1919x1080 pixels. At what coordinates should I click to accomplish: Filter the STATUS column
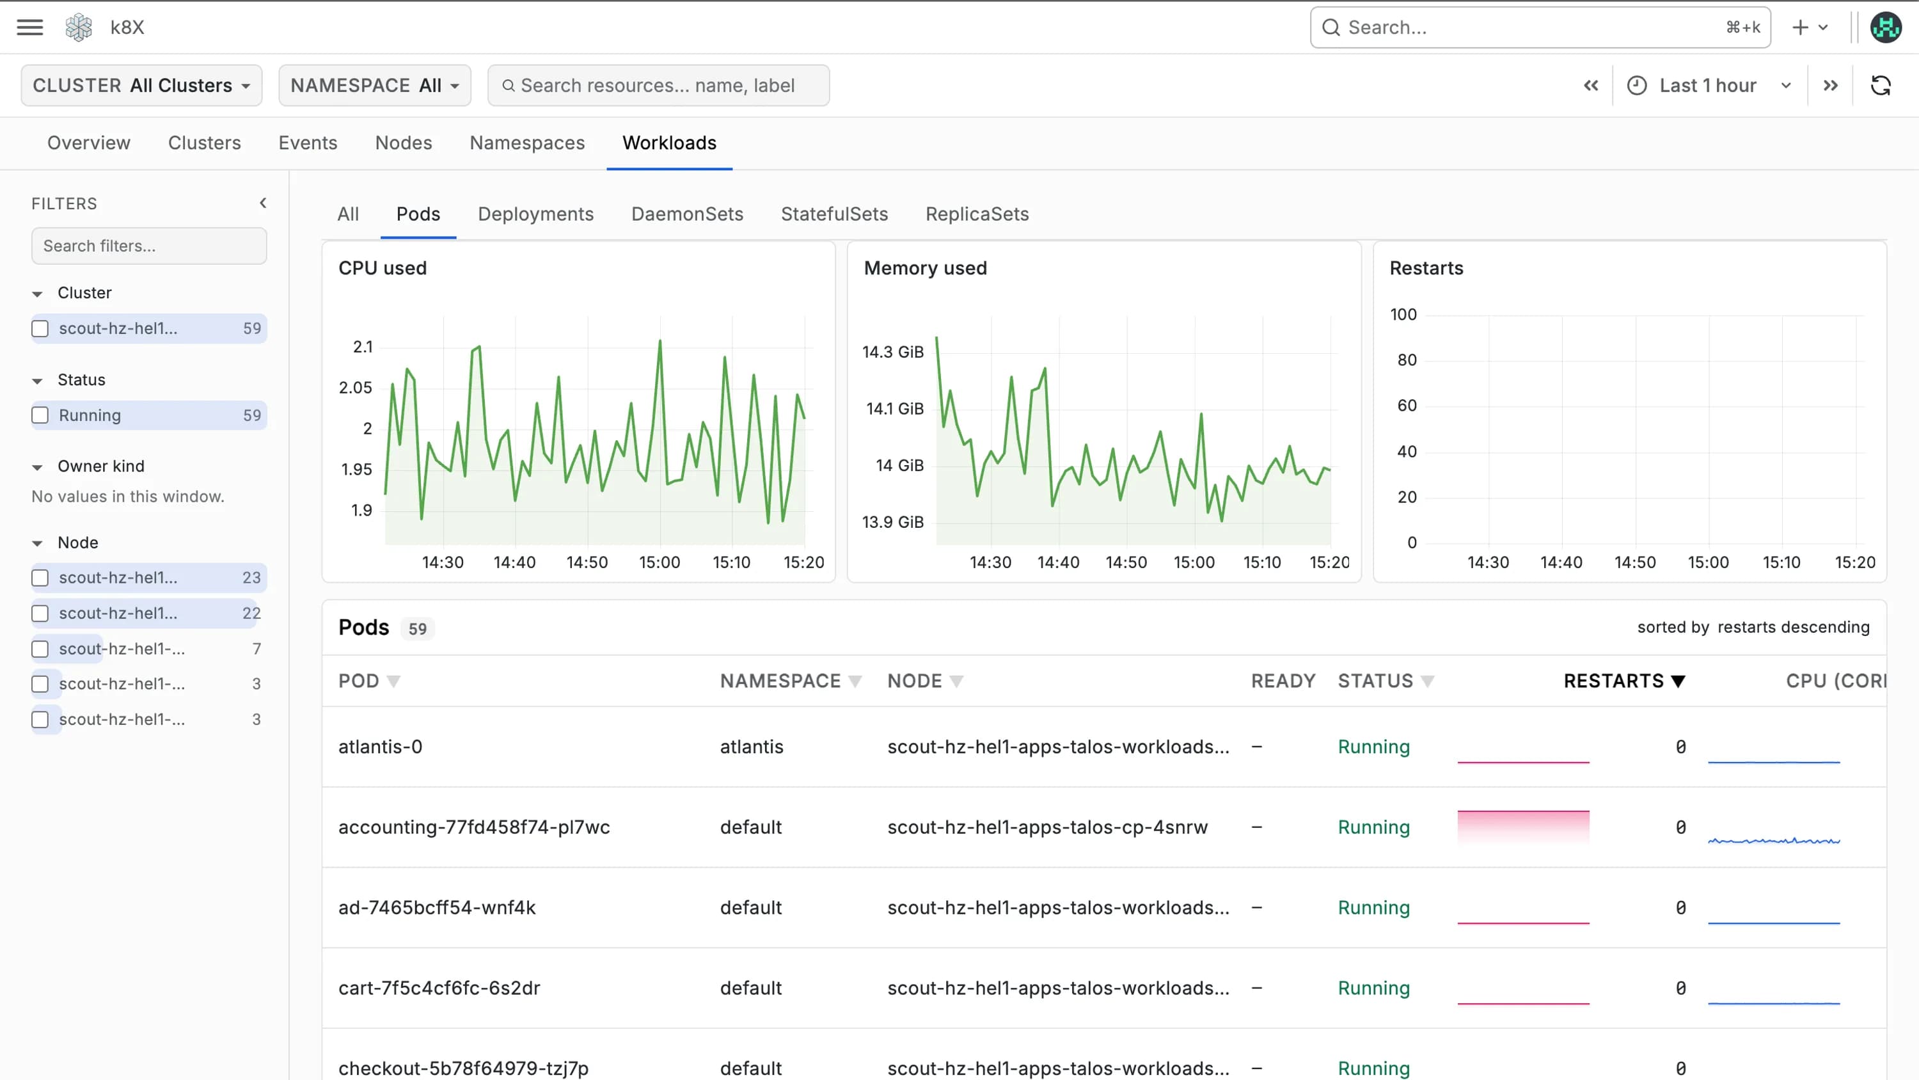coord(1427,681)
